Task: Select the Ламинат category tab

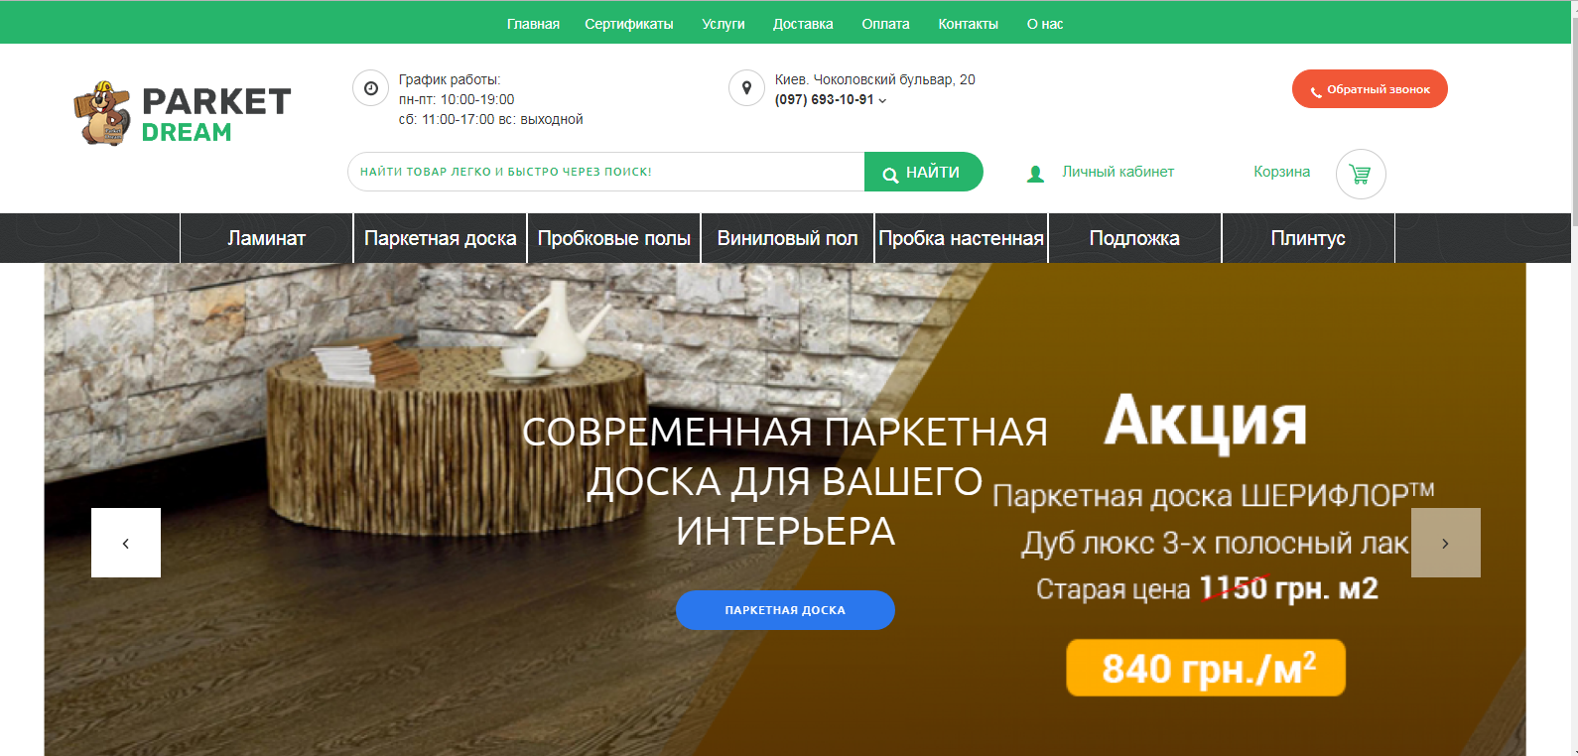Action: 267,238
